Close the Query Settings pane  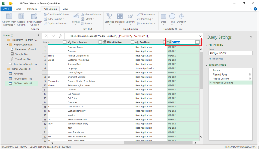click(x=251, y=37)
